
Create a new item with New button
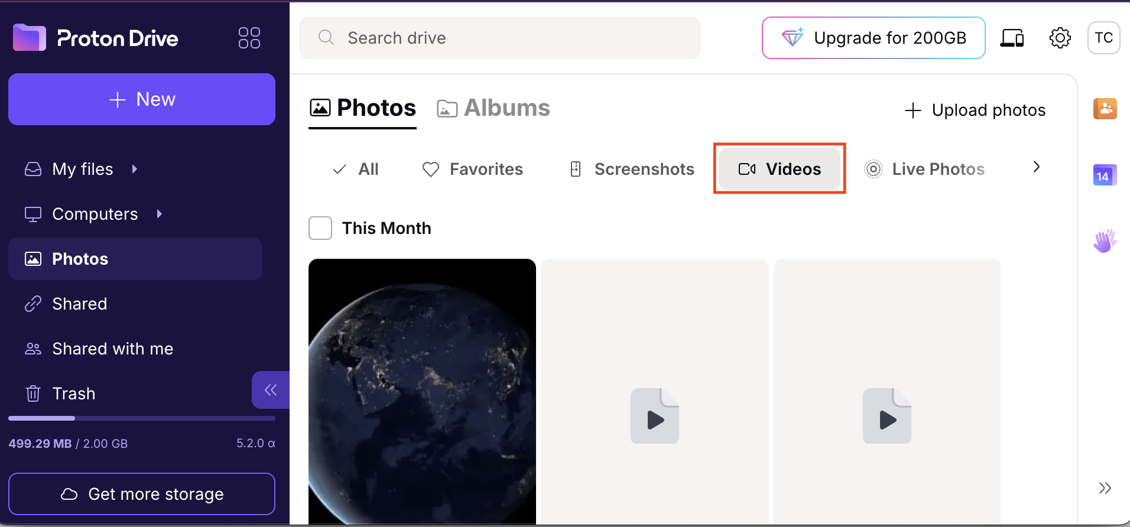[x=142, y=99]
